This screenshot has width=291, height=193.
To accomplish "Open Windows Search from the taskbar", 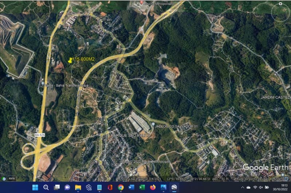I will click(x=46, y=188).
